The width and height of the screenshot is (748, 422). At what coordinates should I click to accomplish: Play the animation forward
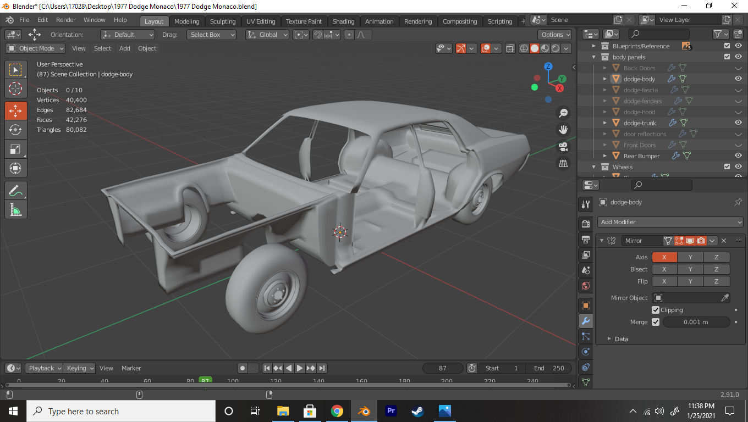[x=300, y=368]
